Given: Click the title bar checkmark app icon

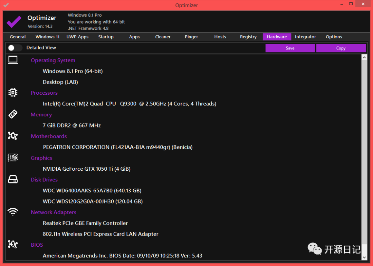Looking at the screenshot, I should coord(6,5).
